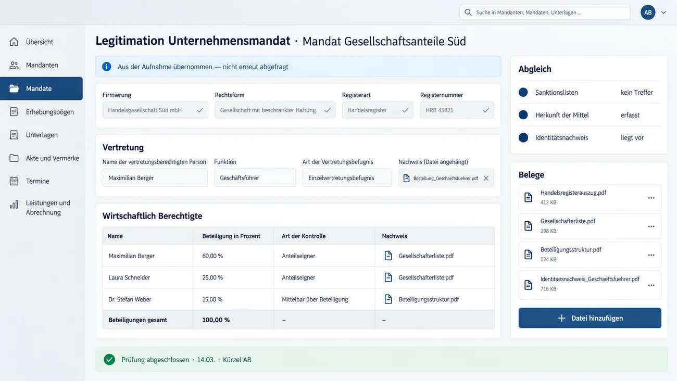
Task: Click document icon in Dr. Stefan Weber row
Action: point(388,299)
